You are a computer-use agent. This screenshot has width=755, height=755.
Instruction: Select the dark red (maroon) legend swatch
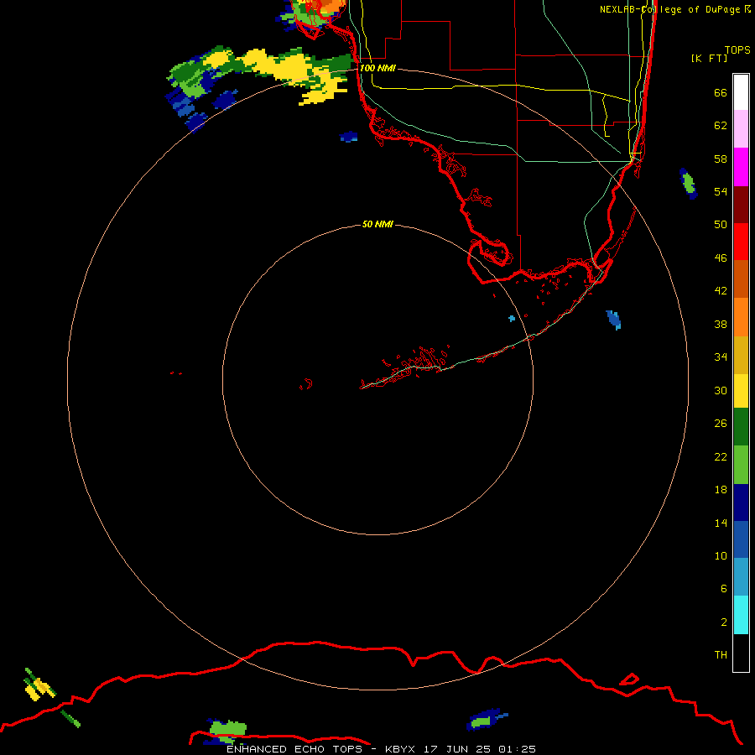(741, 205)
